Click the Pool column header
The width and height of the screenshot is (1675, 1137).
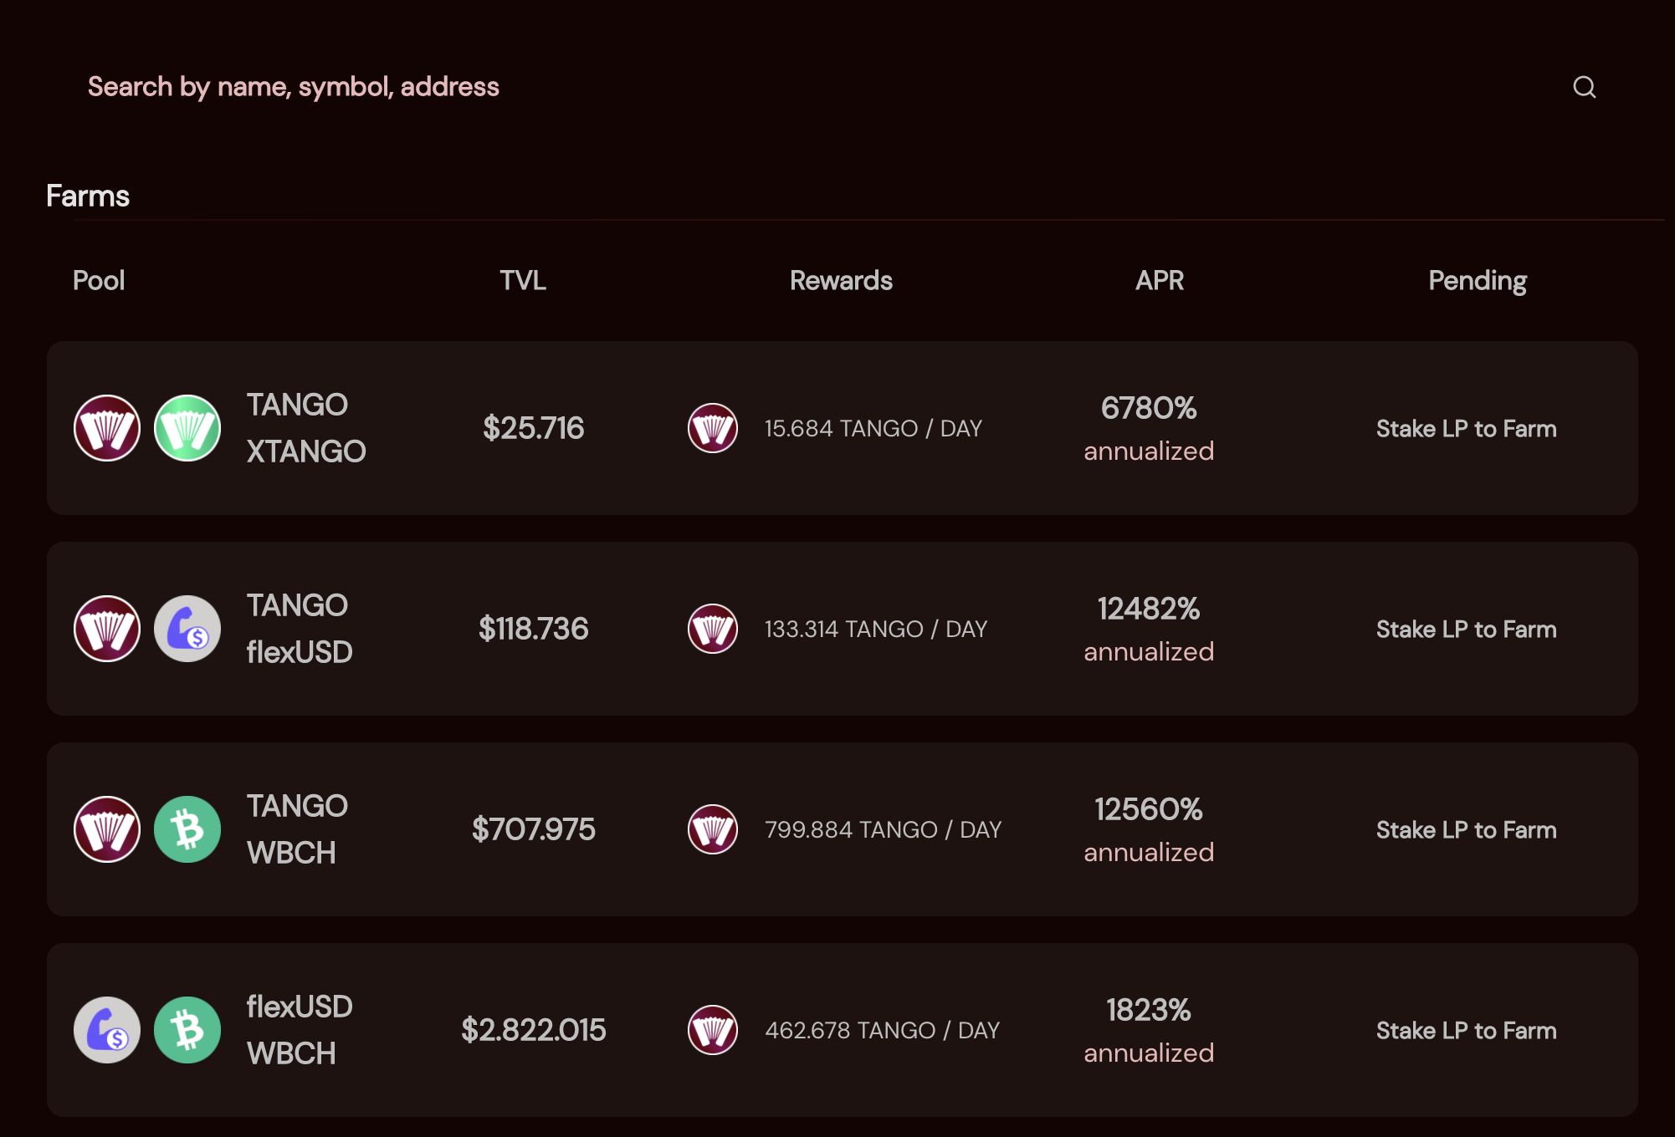[x=99, y=280]
